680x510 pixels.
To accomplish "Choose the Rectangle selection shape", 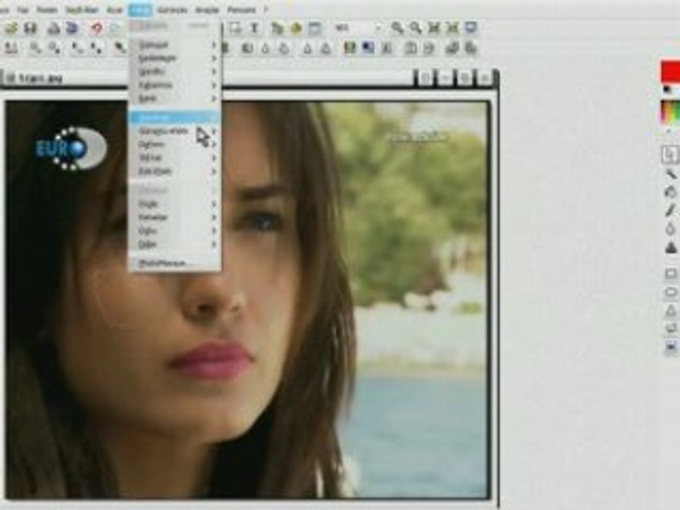I will point(671,273).
